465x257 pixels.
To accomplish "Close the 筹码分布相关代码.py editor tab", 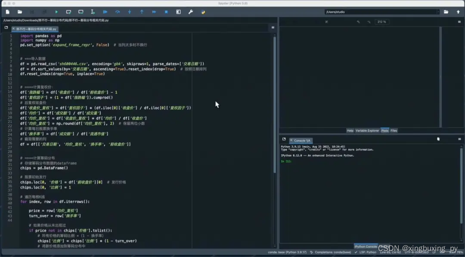I will (14, 29).
